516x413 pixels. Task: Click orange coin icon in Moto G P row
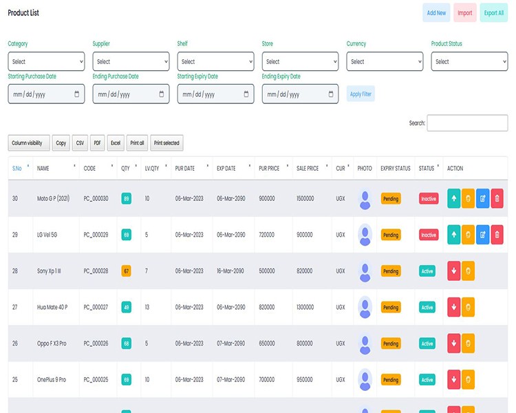tap(468, 198)
